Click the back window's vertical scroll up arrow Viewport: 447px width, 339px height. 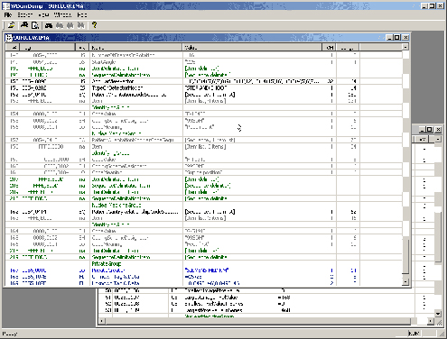pos(438,139)
